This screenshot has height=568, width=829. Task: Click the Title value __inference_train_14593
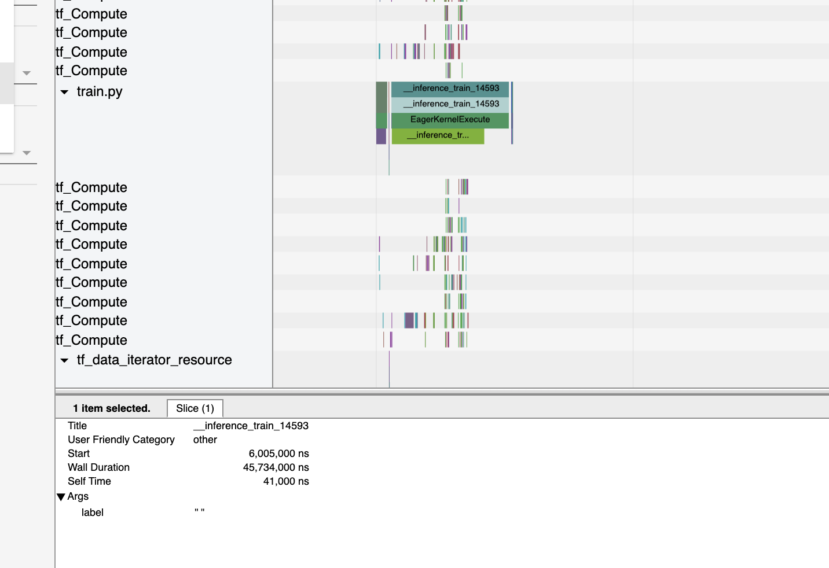[x=251, y=426]
